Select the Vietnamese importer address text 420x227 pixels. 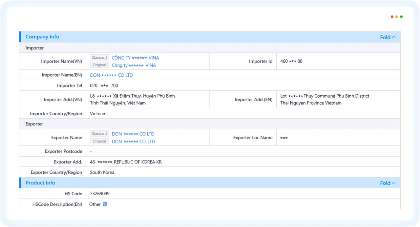click(x=133, y=99)
